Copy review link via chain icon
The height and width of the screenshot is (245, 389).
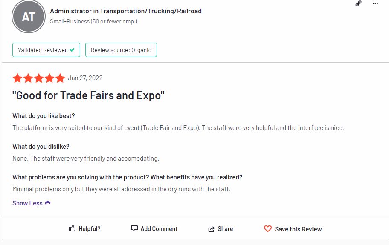358,3
